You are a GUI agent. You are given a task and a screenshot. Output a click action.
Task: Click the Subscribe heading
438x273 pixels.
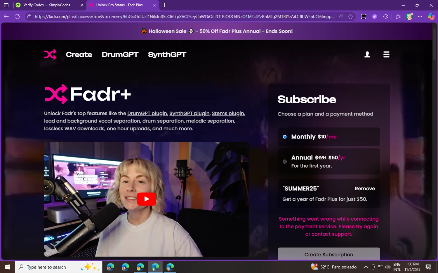307,100
